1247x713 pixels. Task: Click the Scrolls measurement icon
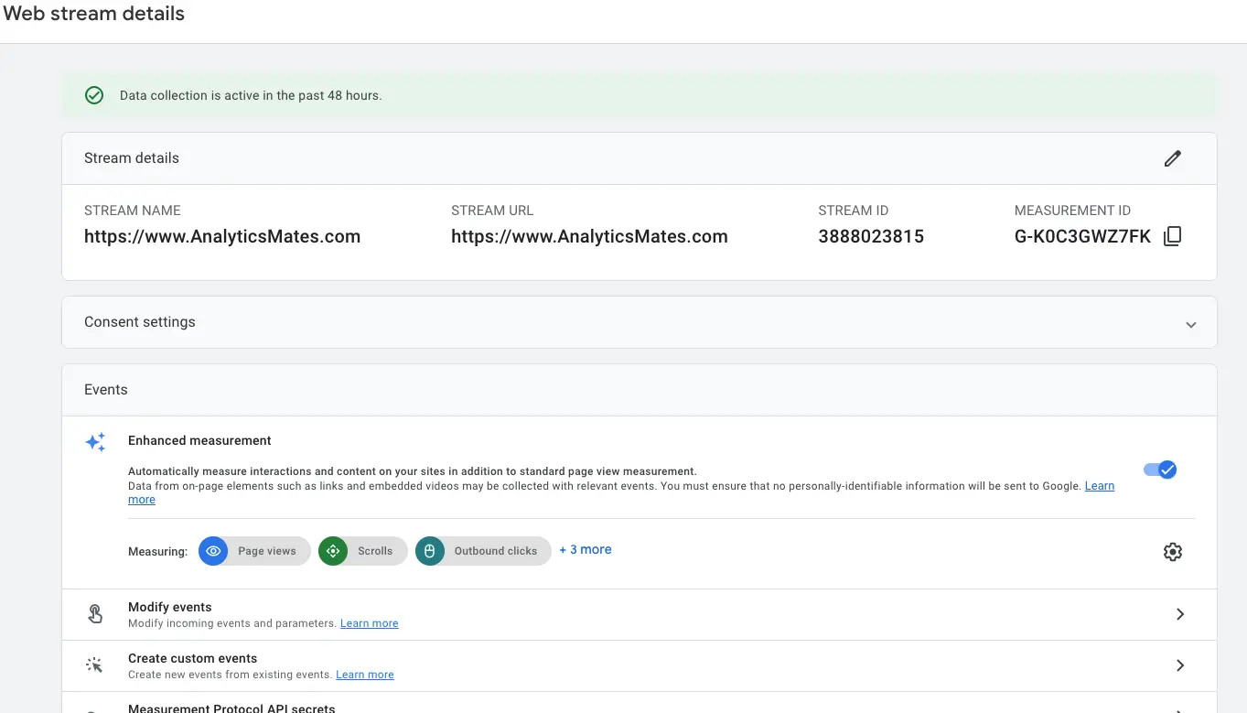[333, 551]
